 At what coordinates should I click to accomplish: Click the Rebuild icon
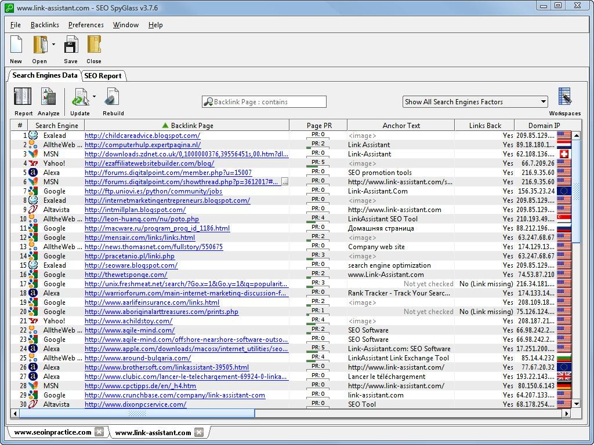point(113,97)
